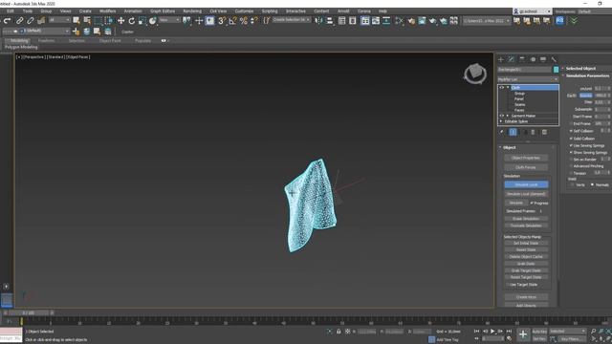The width and height of the screenshot is (612, 344).
Task: Click the Mirror tool icon
Action: click(x=318, y=21)
